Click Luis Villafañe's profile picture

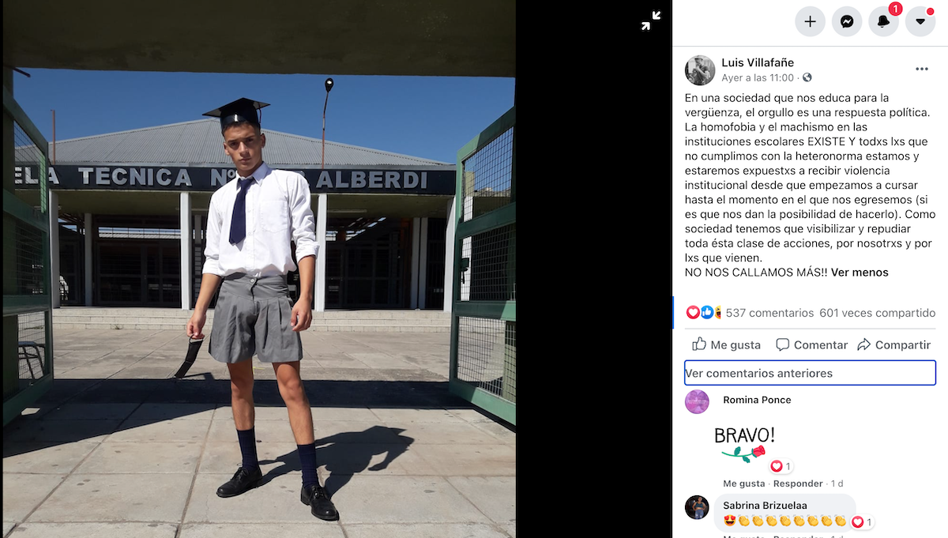700,70
